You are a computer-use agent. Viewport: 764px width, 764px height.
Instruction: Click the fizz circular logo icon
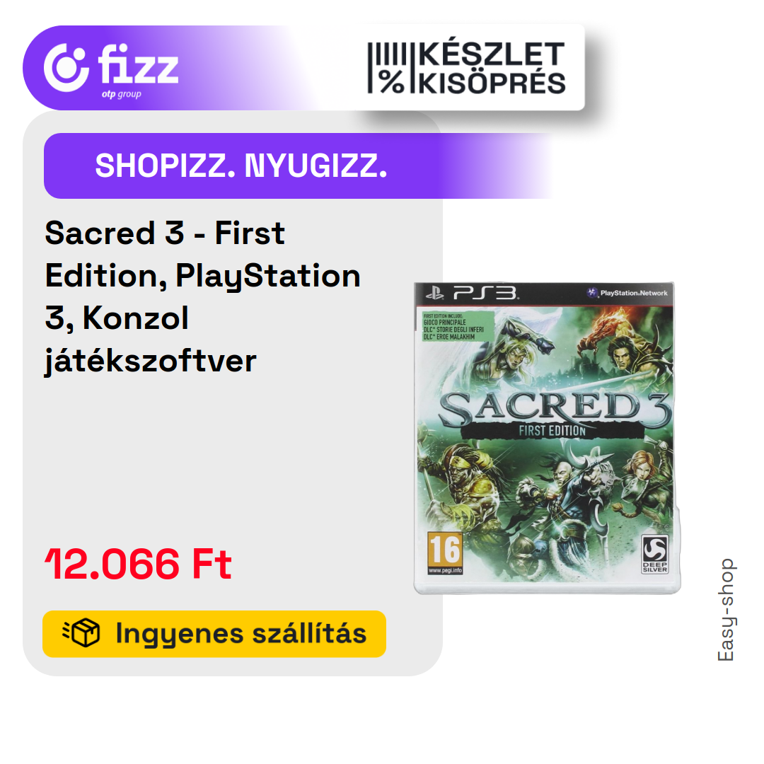pos(66,68)
